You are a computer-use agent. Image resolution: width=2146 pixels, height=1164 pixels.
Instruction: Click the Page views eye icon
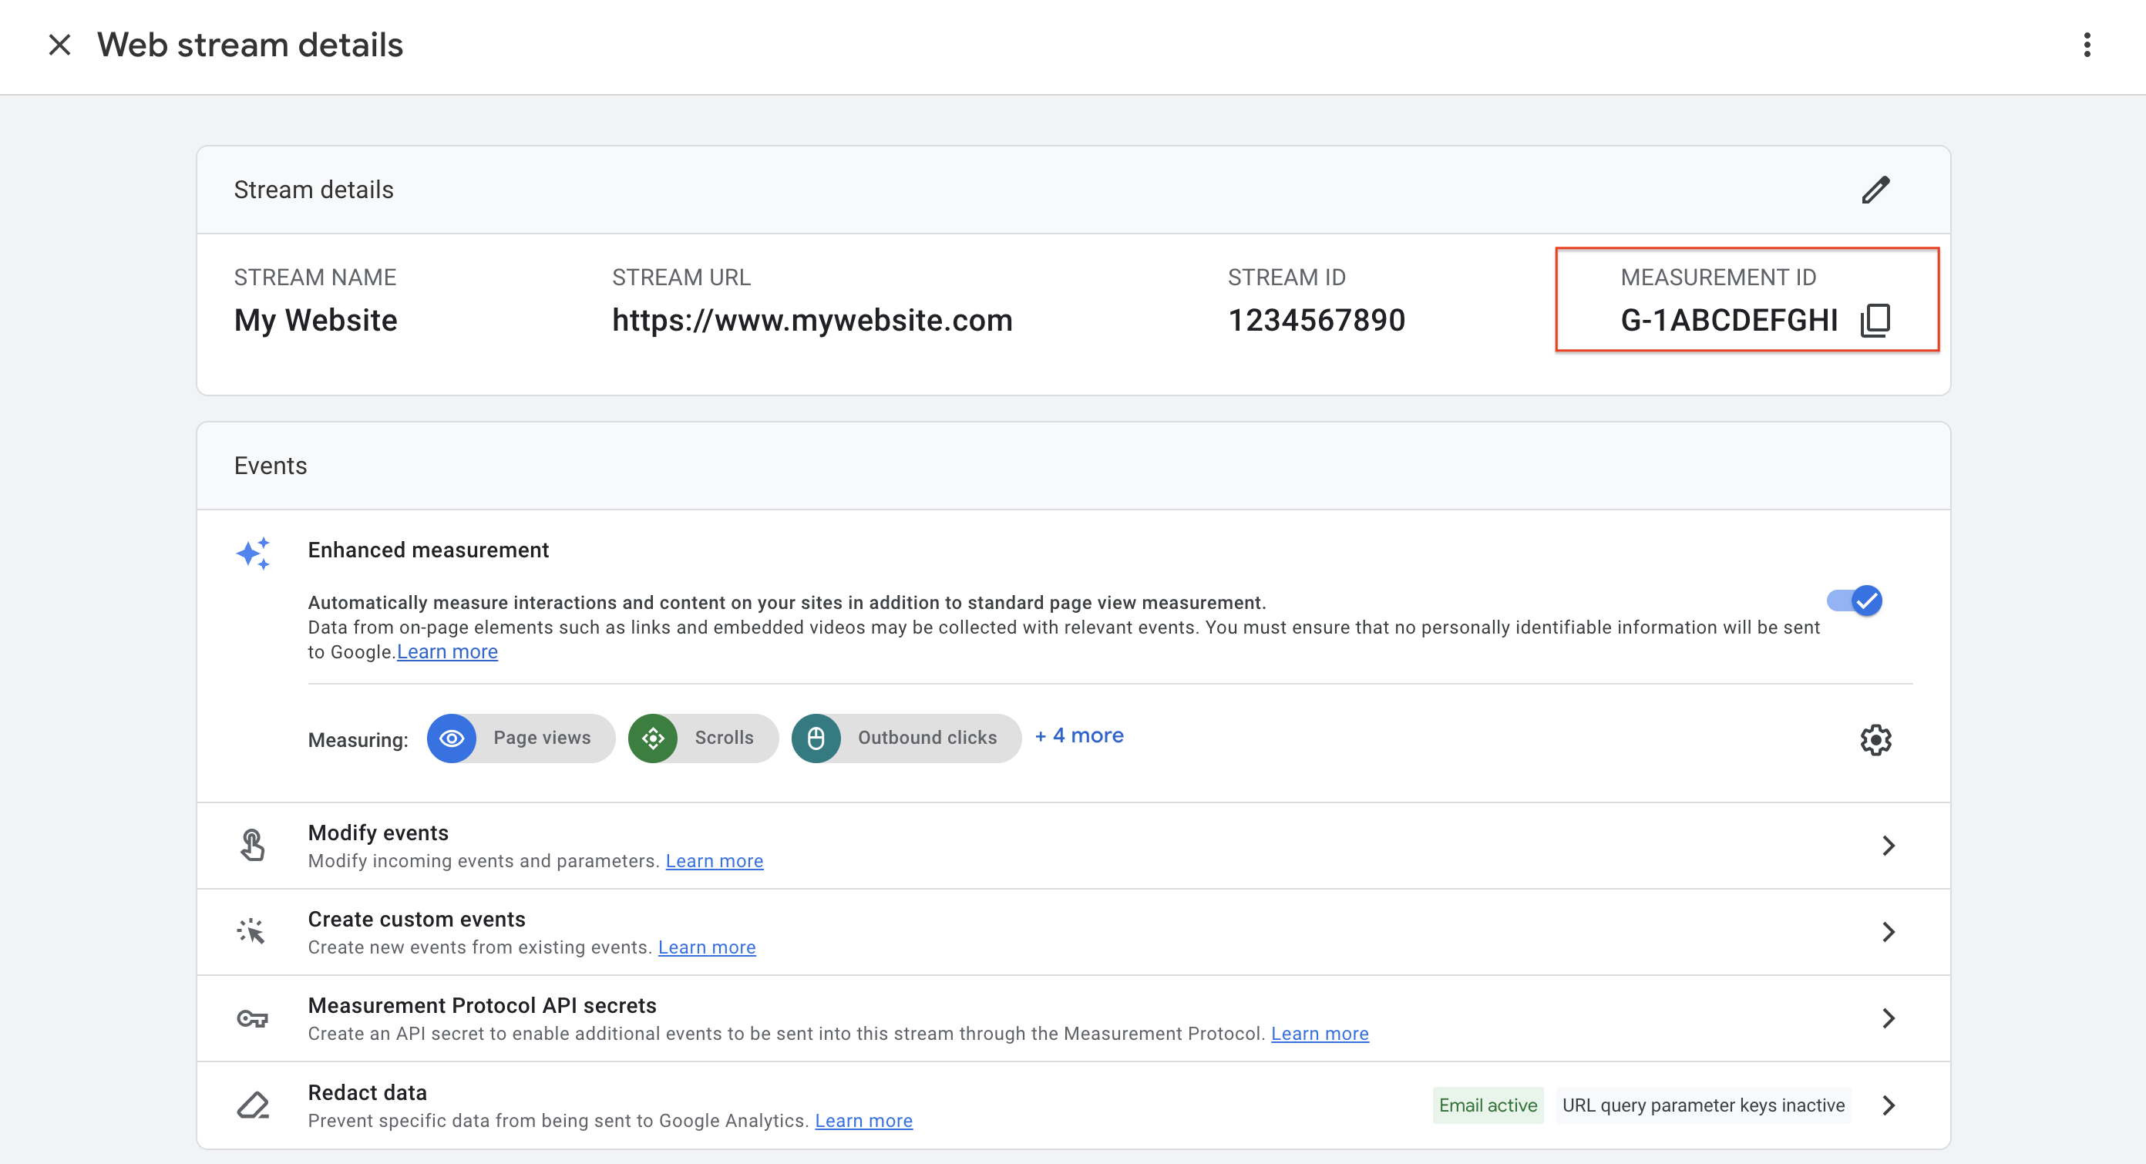pyautogui.click(x=452, y=738)
